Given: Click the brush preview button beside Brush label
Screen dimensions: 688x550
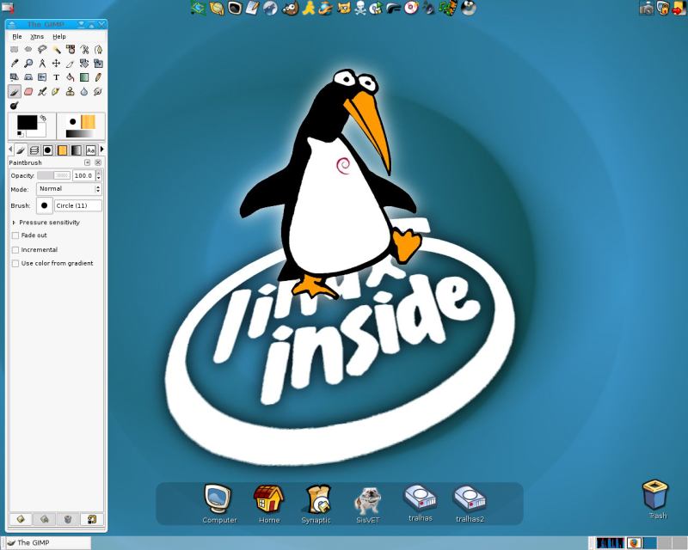Looking at the screenshot, I should tap(45, 205).
